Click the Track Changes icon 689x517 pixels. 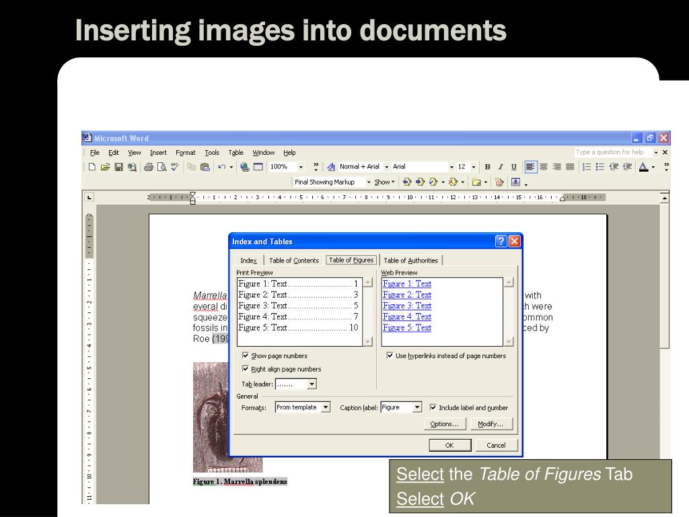(499, 182)
